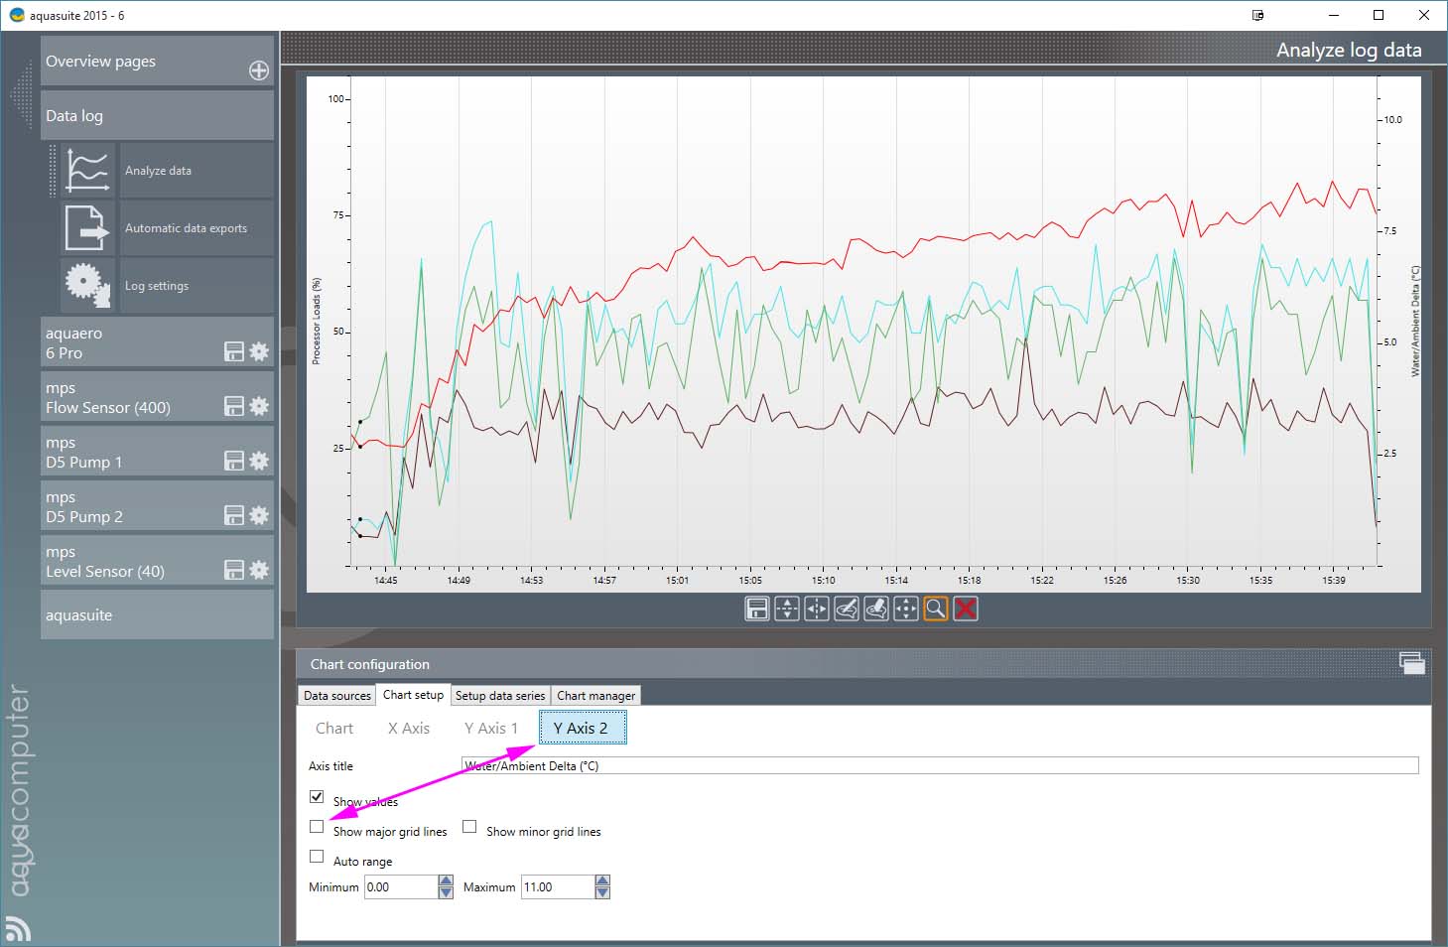
Task: Open Automatic data exports
Action: click(x=186, y=228)
